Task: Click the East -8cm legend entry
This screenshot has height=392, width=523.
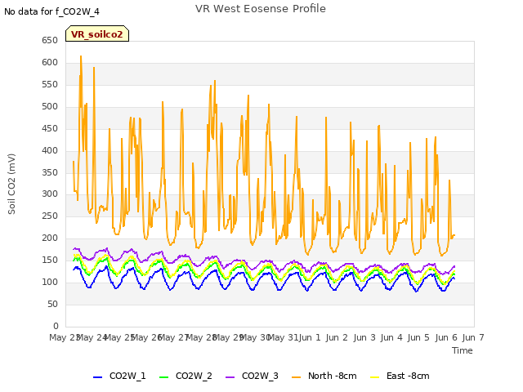Action: [400, 376]
